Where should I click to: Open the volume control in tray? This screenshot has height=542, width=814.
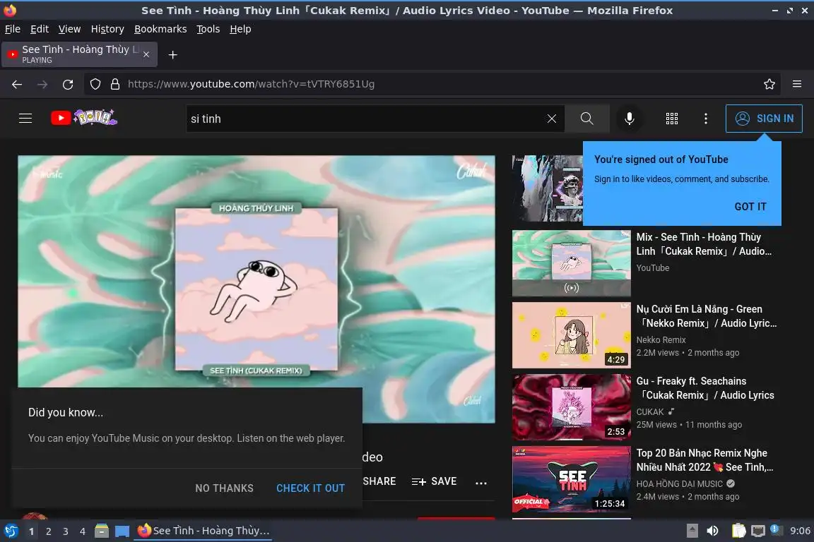click(x=713, y=531)
